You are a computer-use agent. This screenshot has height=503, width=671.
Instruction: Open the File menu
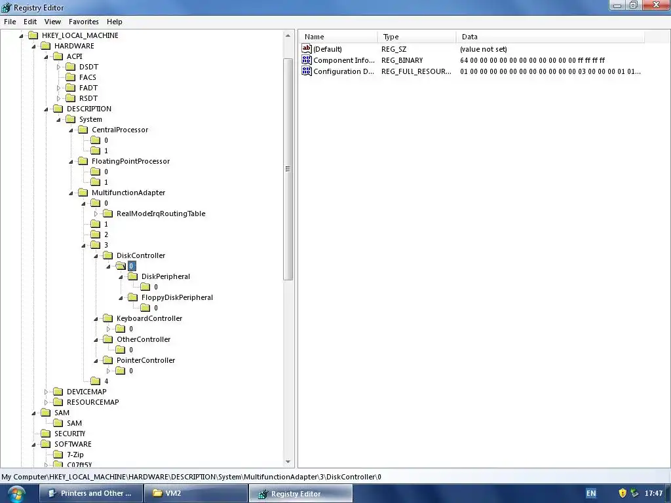pyautogui.click(x=10, y=22)
